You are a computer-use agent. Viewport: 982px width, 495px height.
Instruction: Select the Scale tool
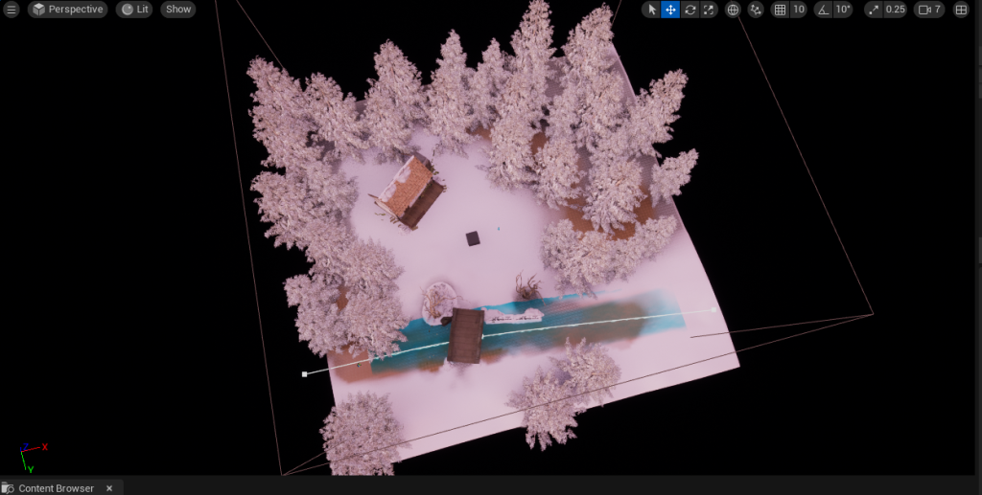[x=709, y=10]
